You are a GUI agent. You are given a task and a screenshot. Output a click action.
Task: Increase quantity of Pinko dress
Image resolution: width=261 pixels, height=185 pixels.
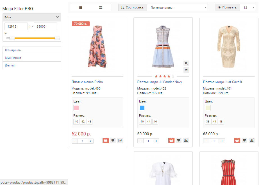tap(90, 141)
